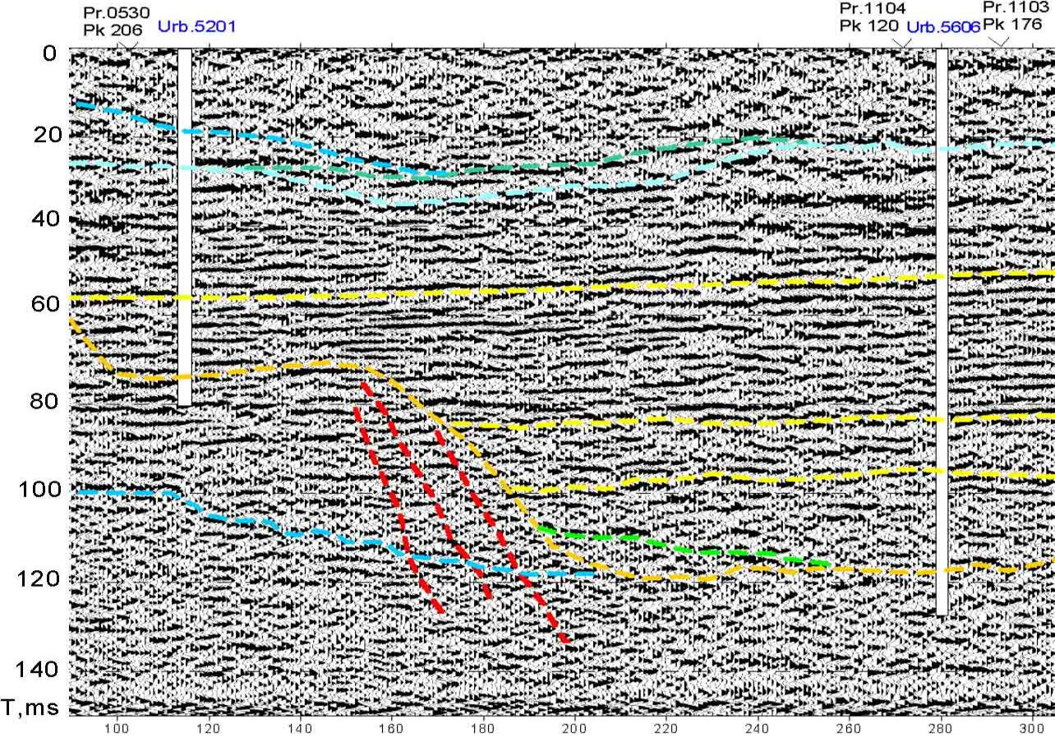Click trace number 200 on horizontal axis
The width and height of the screenshot is (1055, 737).
coord(574,727)
